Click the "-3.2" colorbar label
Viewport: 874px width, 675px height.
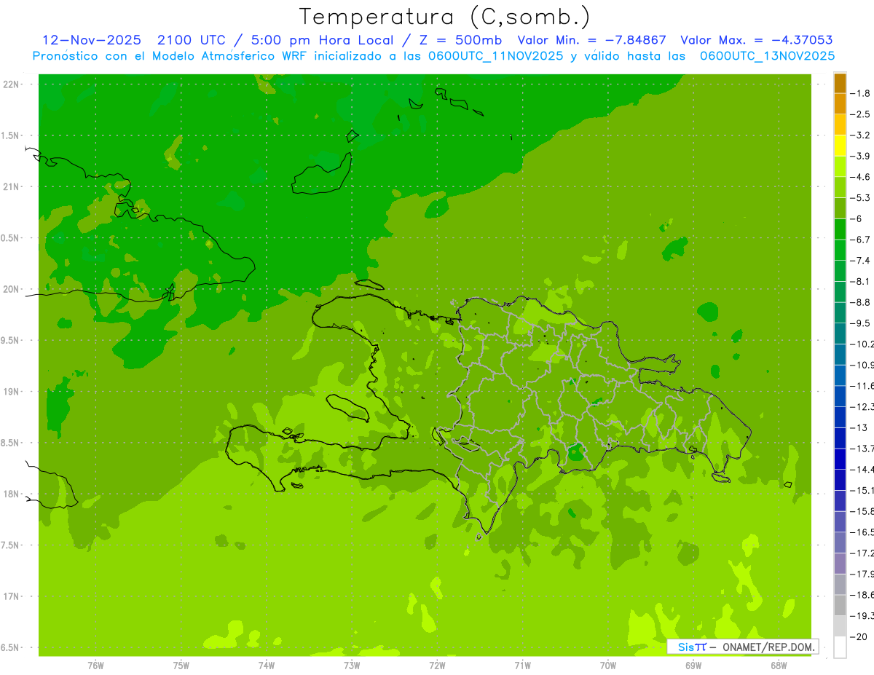tap(861, 135)
